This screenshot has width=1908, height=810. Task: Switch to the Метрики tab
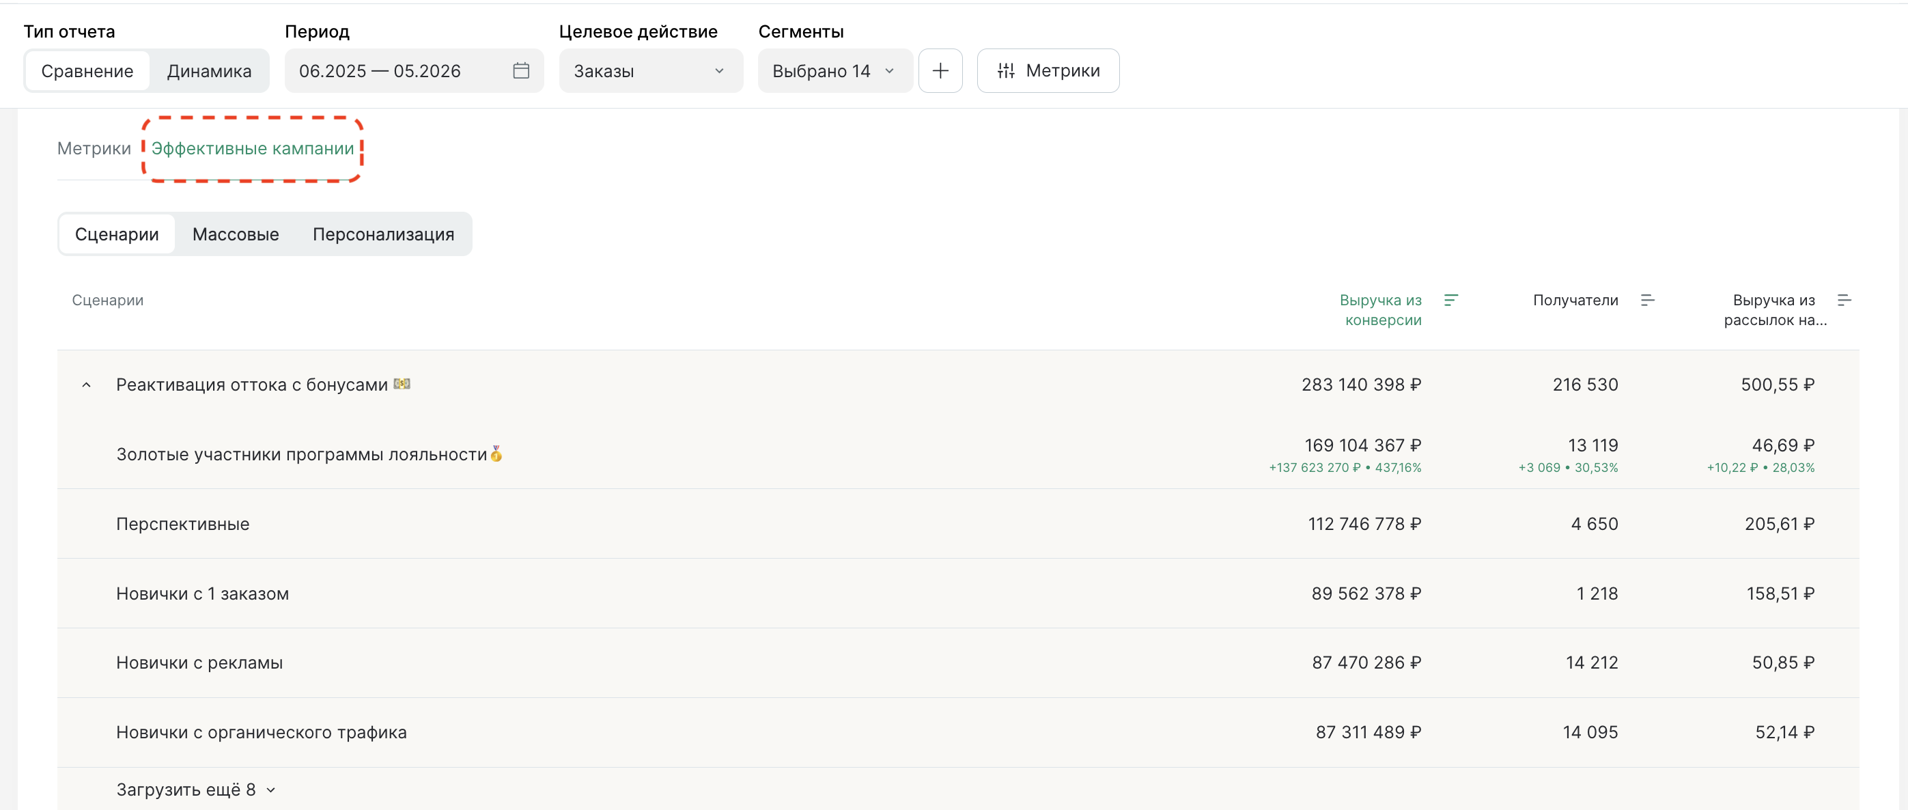(94, 148)
